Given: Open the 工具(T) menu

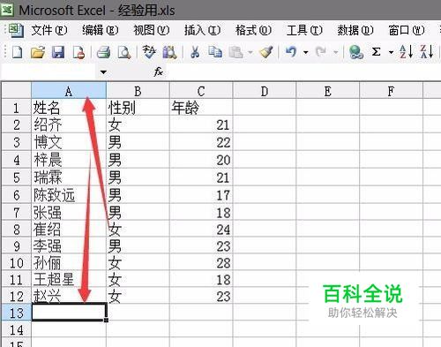Looking at the screenshot, I should point(304,30).
